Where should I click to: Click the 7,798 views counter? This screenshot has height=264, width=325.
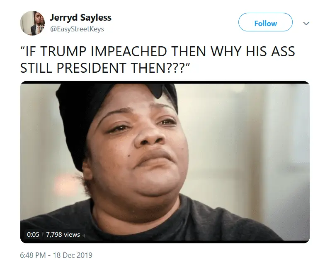tap(63, 235)
